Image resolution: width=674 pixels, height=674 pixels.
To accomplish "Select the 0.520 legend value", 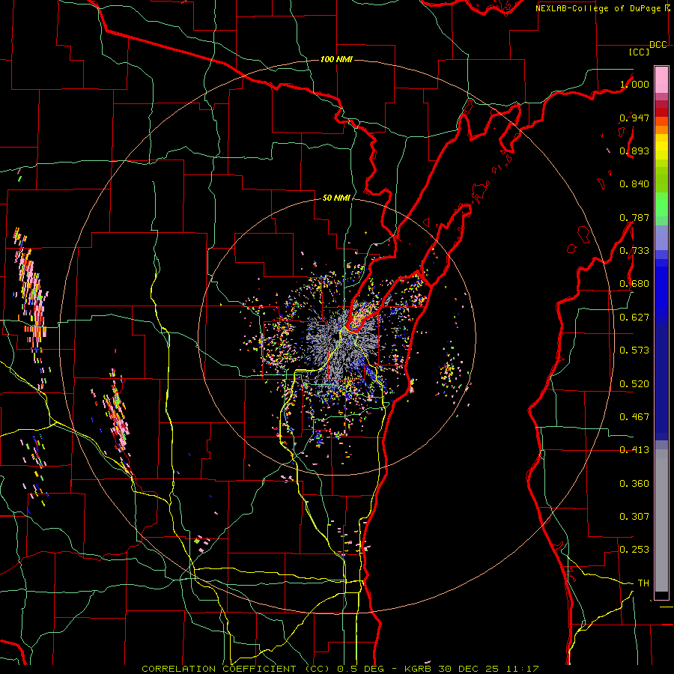I will pyautogui.click(x=634, y=383).
